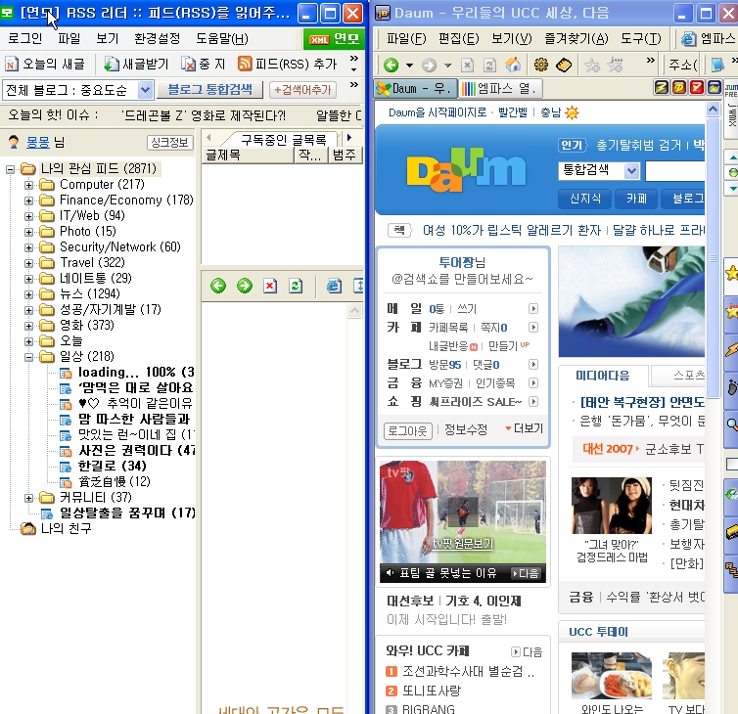Click the green forward arrow in RSS reader
This screenshot has width=738, height=714.
click(x=245, y=286)
